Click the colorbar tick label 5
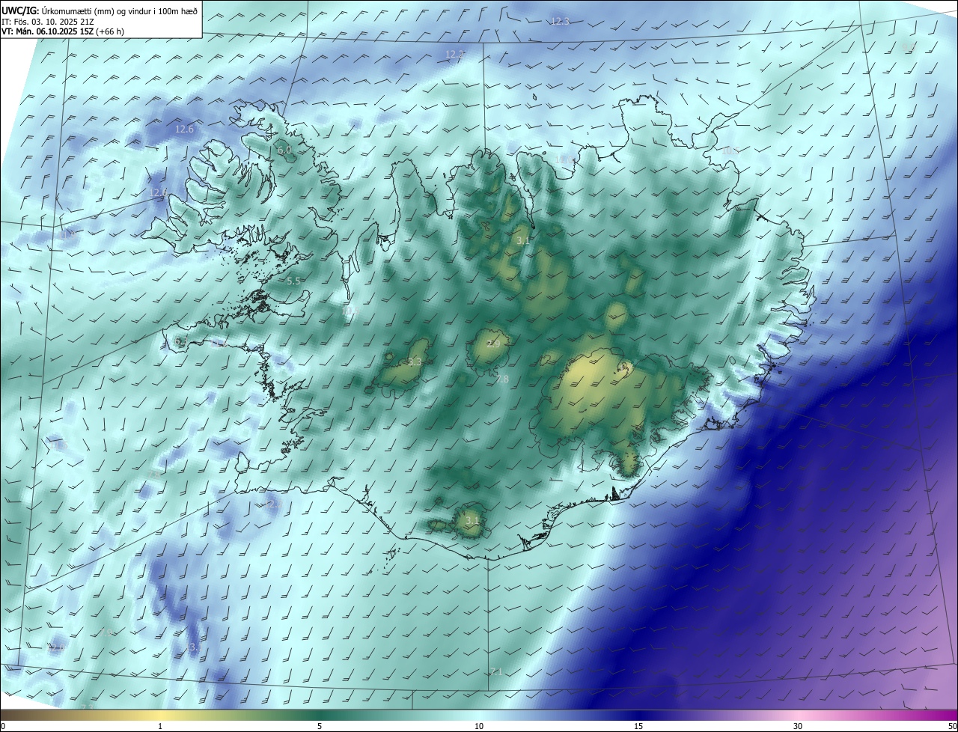 click(320, 726)
